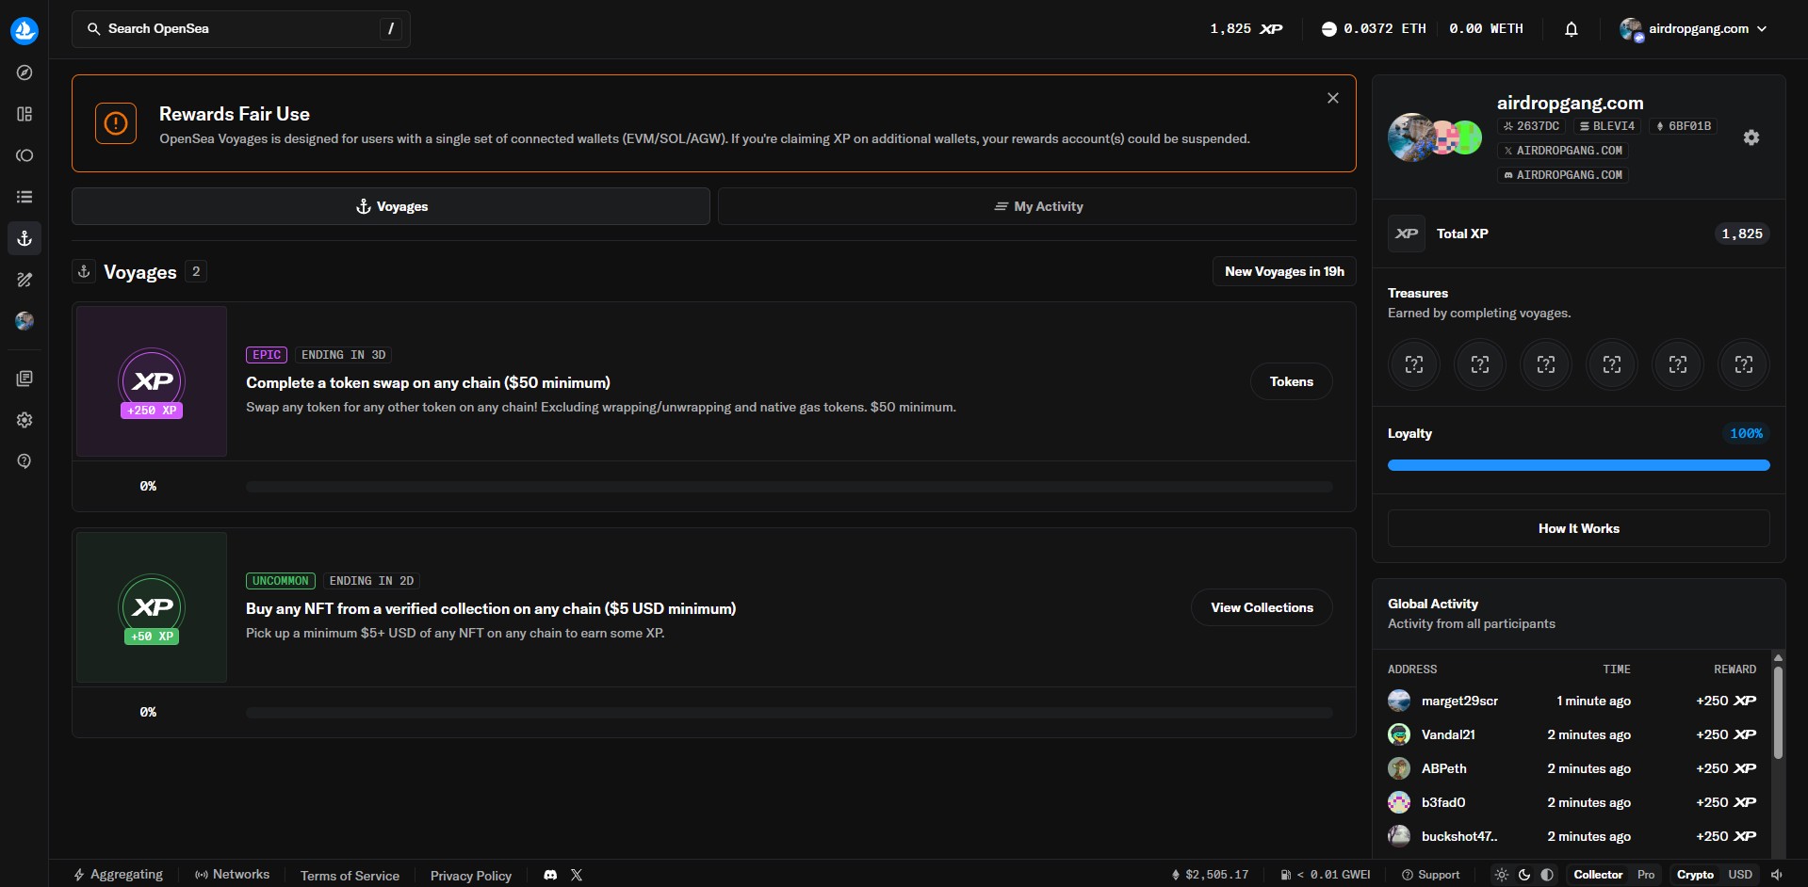Open the Tokens coin icon in sidebar
This screenshot has width=1808, height=887.
pyautogui.click(x=24, y=155)
